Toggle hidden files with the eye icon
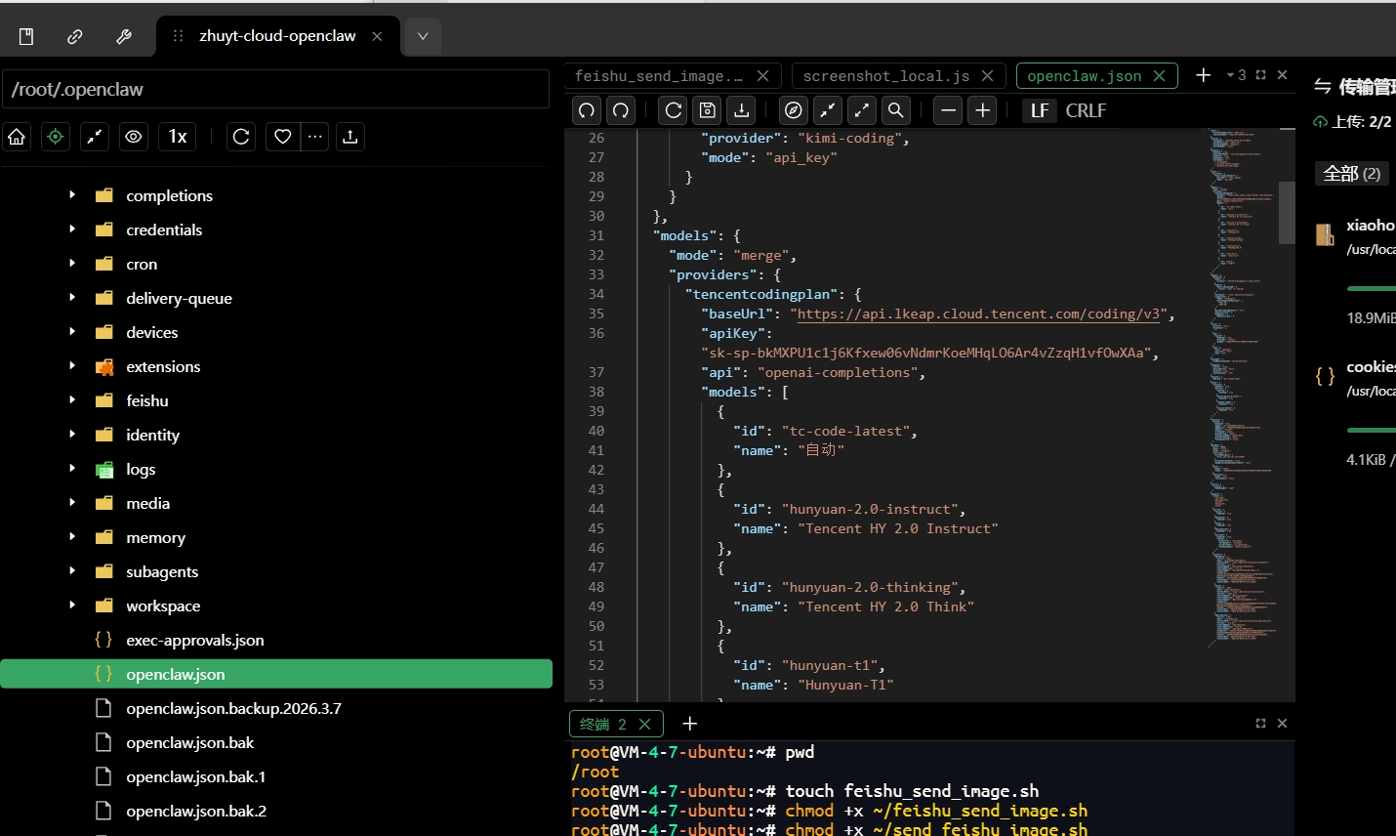The width and height of the screenshot is (1396, 836). (x=134, y=137)
